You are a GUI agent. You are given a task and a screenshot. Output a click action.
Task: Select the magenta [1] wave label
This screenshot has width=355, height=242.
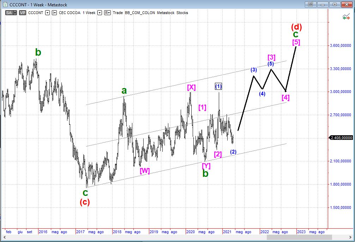coord(203,107)
